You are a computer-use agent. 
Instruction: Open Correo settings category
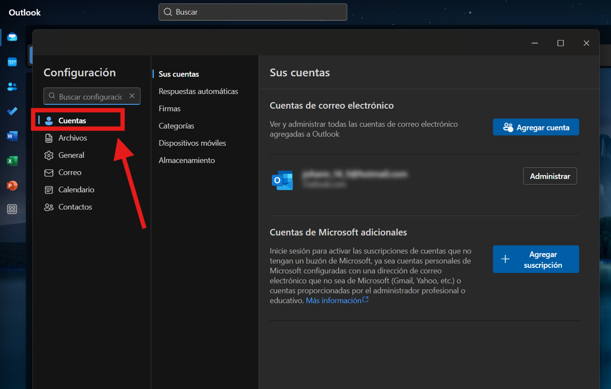pos(70,172)
